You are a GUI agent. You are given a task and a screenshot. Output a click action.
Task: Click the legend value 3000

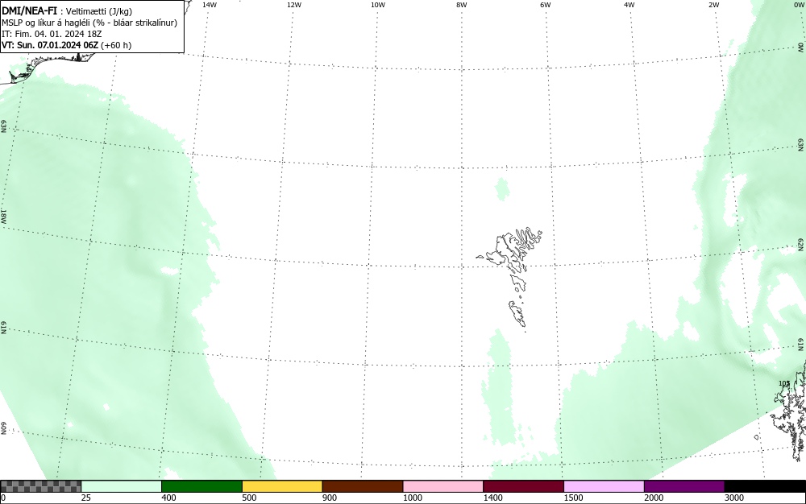(x=734, y=498)
